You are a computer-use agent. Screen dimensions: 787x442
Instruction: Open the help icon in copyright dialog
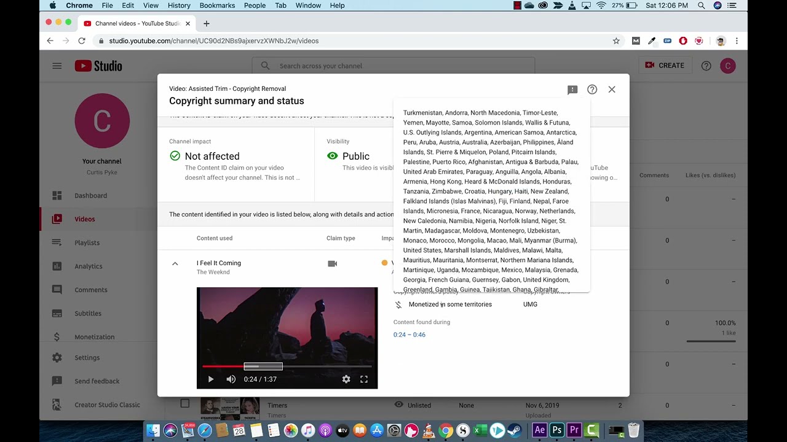pyautogui.click(x=592, y=90)
